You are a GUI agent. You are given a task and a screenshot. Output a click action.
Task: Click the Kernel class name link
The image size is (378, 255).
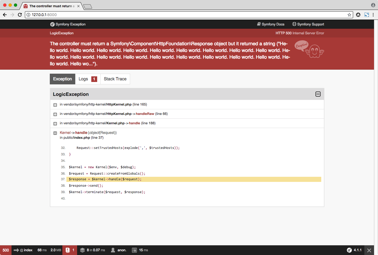pyautogui.click(x=65, y=133)
